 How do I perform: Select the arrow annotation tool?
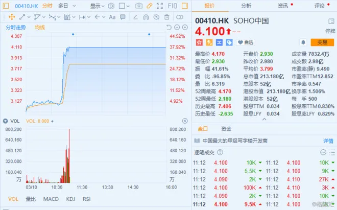coord(97,17)
